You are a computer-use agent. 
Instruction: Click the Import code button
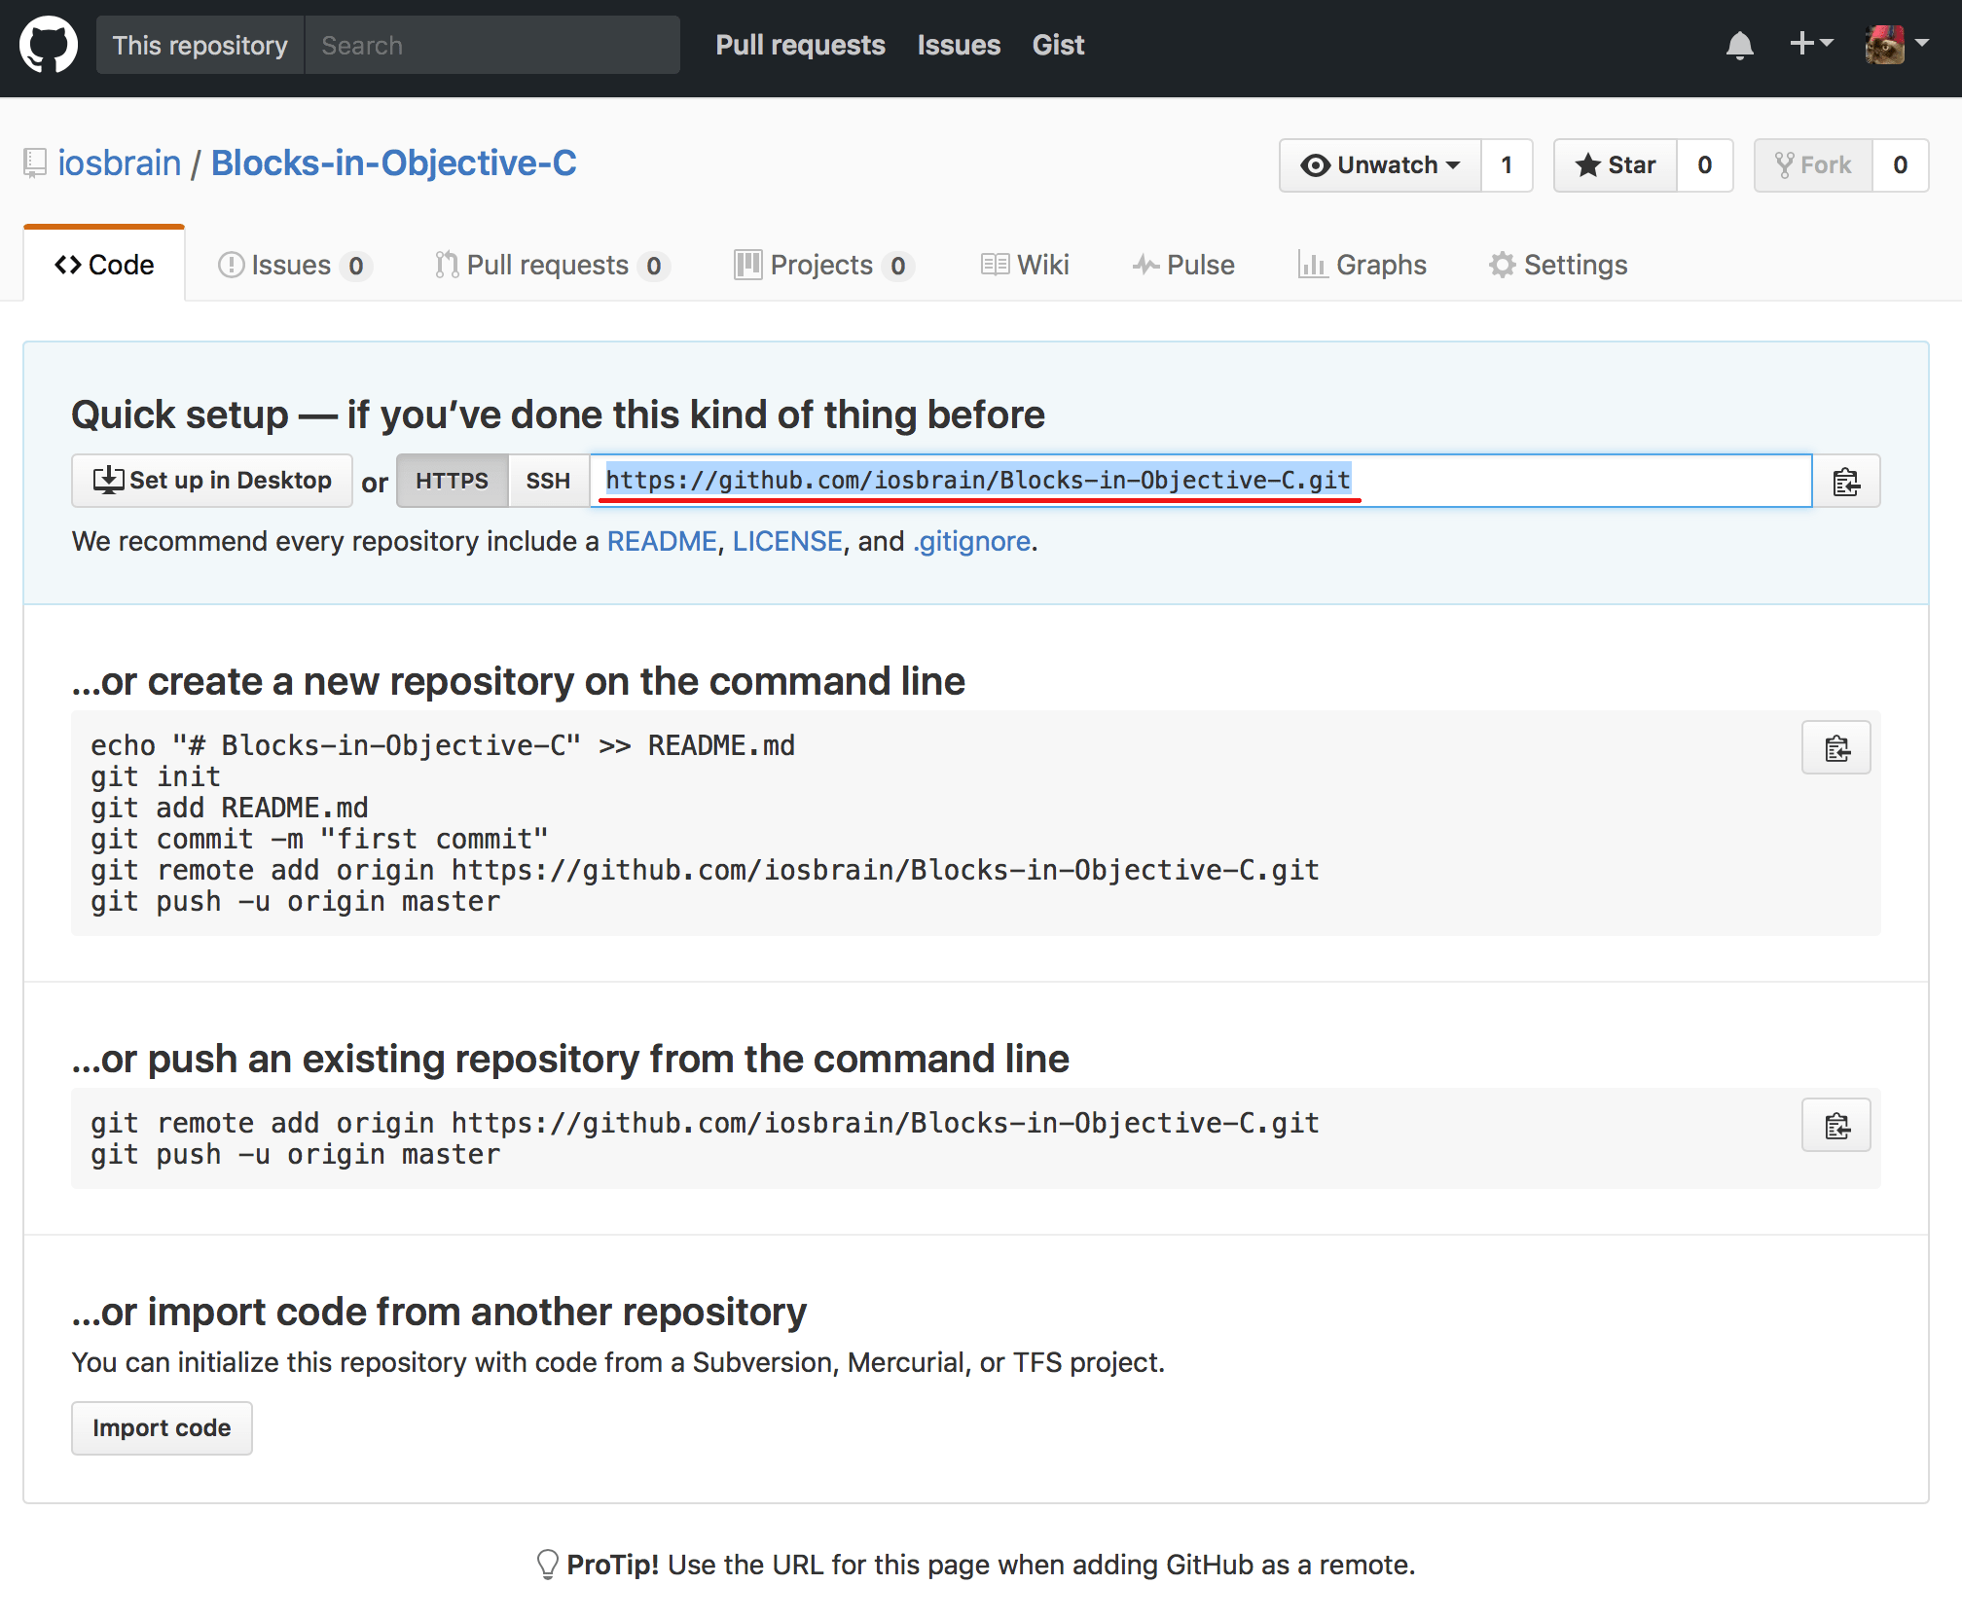[x=162, y=1427]
